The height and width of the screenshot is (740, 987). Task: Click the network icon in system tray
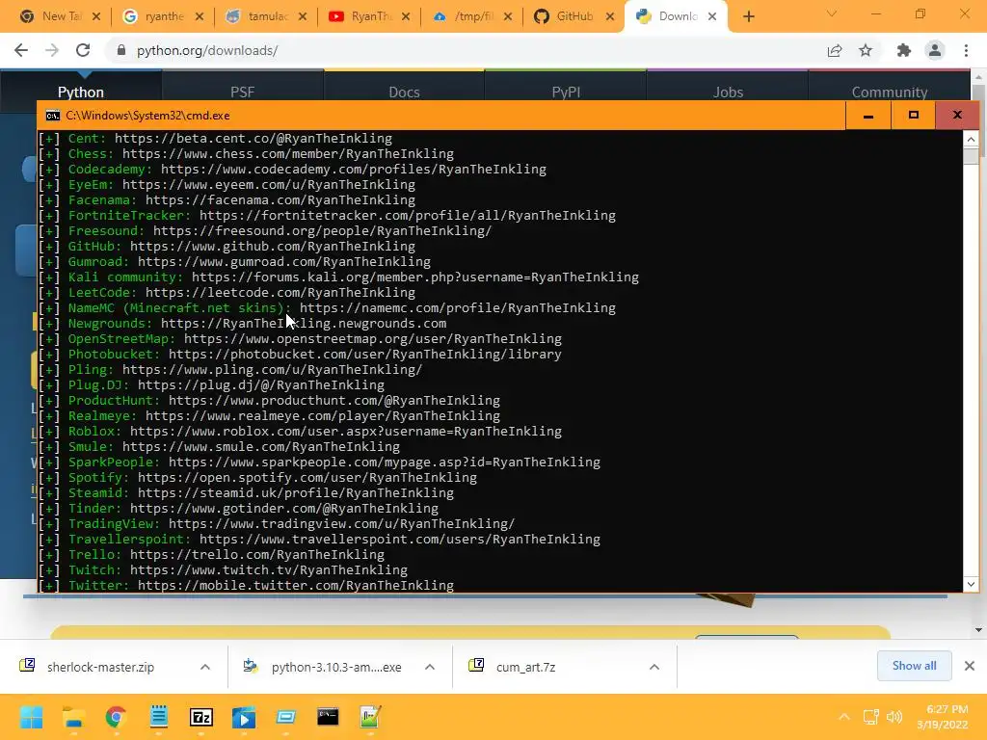pos(871,717)
